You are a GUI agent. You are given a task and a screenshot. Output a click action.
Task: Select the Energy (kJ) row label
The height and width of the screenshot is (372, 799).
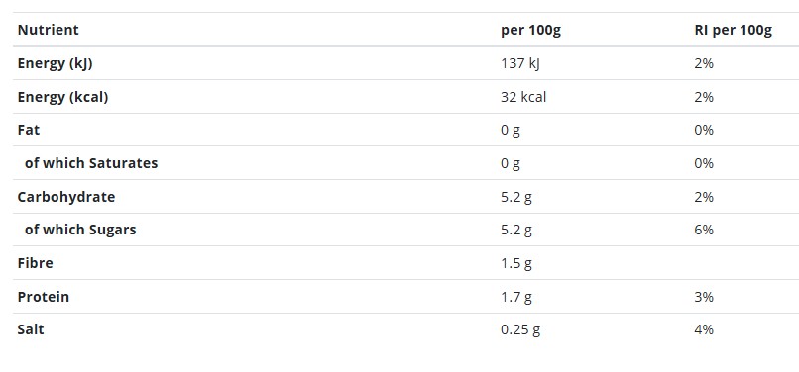(56, 63)
